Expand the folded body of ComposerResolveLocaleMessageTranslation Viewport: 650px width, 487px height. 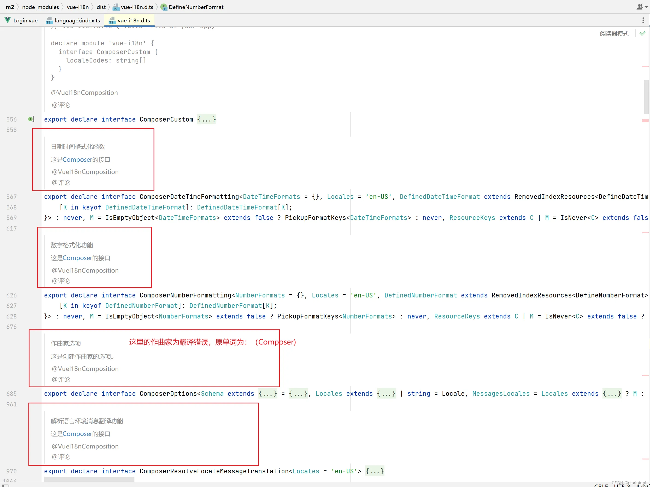click(374, 471)
